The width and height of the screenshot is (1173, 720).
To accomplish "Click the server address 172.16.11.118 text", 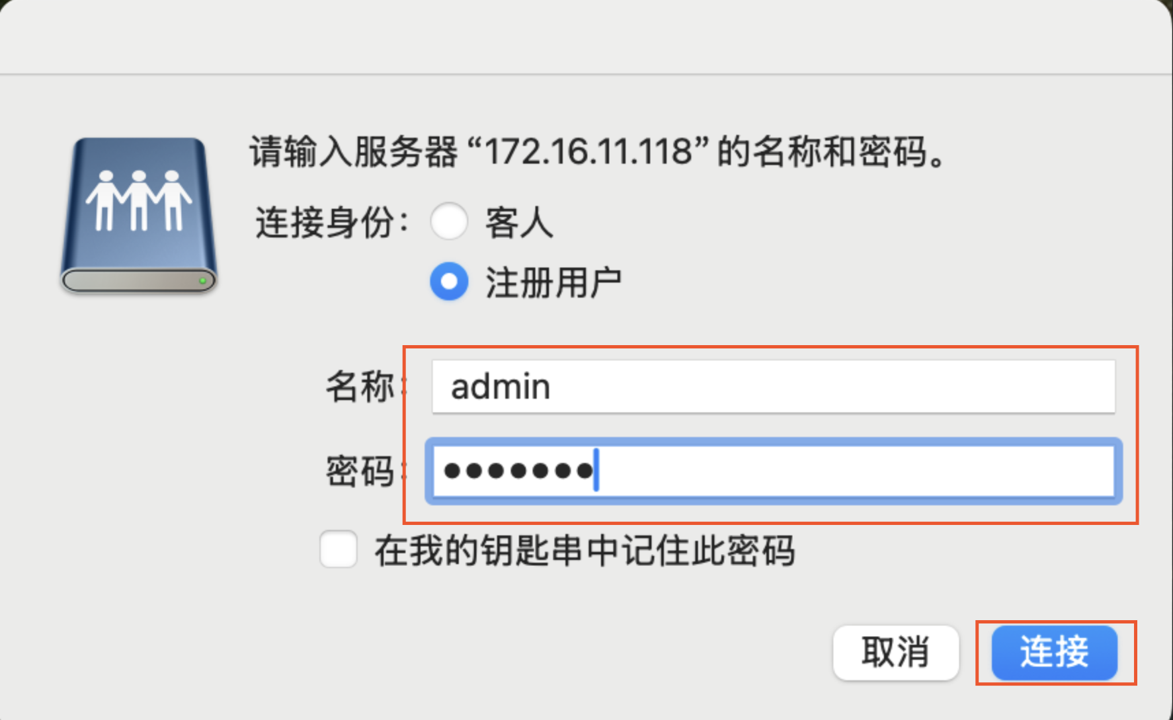I will pyautogui.click(x=588, y=152).
